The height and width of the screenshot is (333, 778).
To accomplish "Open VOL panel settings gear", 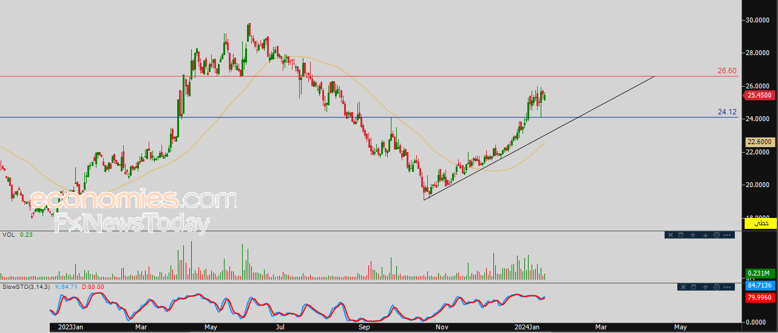I will click(717, 235).
